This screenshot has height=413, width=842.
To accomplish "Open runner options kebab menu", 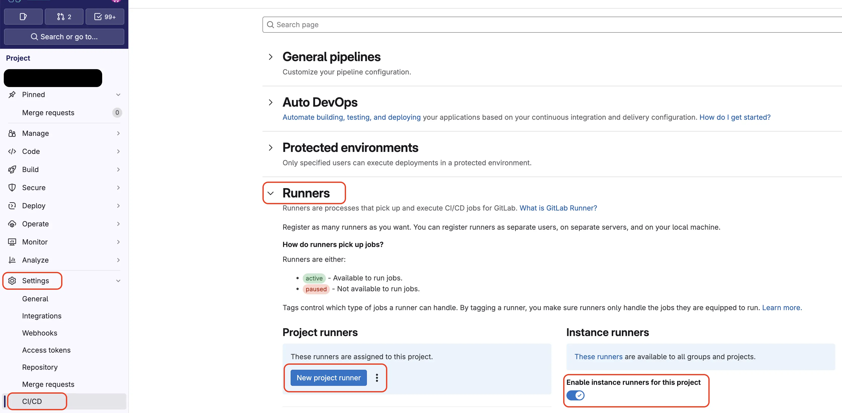I will 377,378.
